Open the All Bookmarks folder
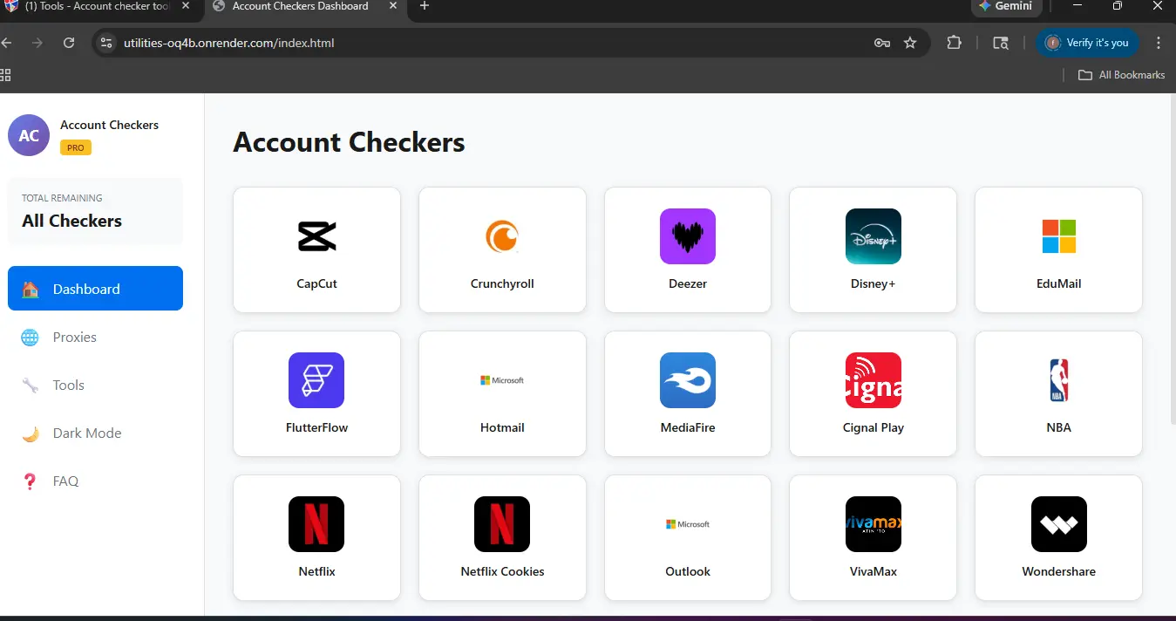Image resolution: width=1176 pixels, height=621 pixels. pos(1121,75)
